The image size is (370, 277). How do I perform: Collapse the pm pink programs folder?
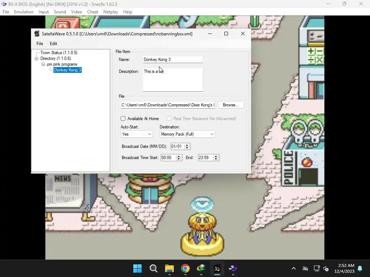click(x=43, y=64)
